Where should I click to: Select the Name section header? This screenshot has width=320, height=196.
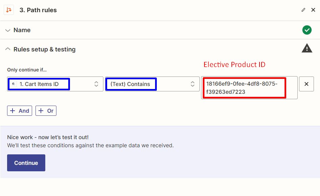coord(22,30)
